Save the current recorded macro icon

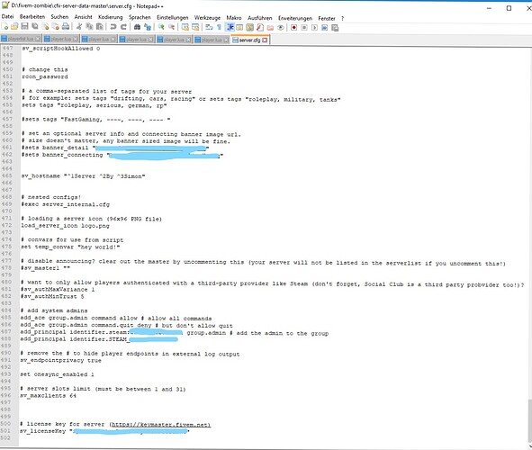(335, 28)
